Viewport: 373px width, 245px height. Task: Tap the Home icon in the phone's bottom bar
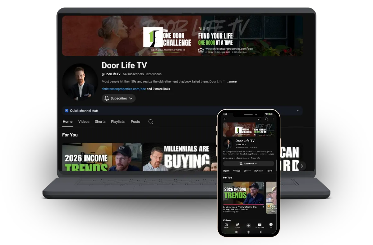(226, 225)
